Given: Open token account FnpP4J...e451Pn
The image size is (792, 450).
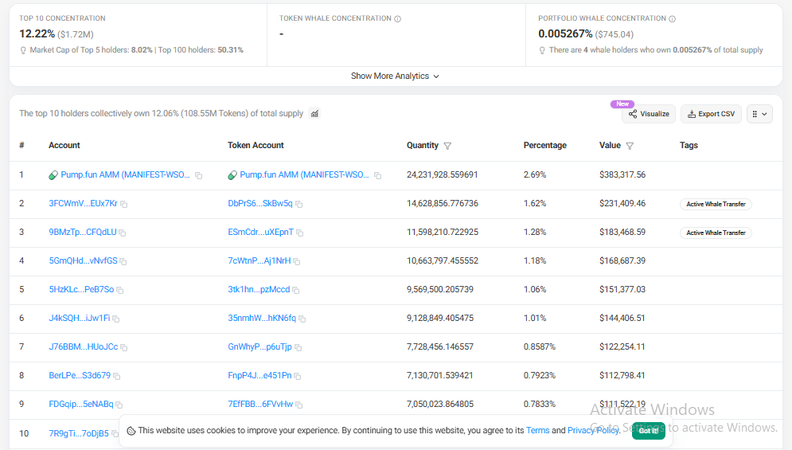Looking at the screenshot, I should click(259, 375).
